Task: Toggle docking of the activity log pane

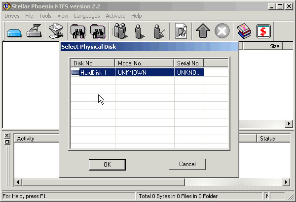Action: pos(7,142)
